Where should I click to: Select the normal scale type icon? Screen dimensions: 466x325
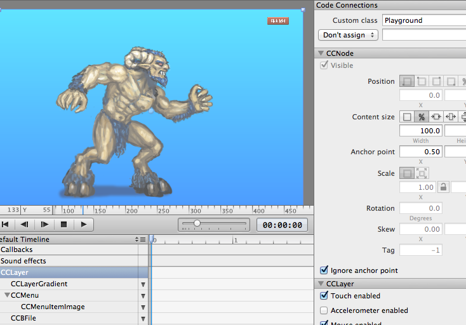(407, 173)
